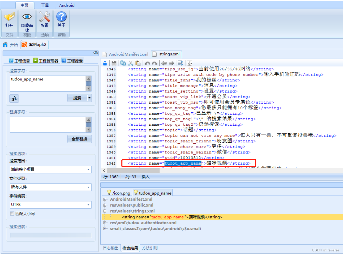The width and height of the screenshot is (343, 254).
Task: Click the word wrap lines icon
Action: coord(180,63)
